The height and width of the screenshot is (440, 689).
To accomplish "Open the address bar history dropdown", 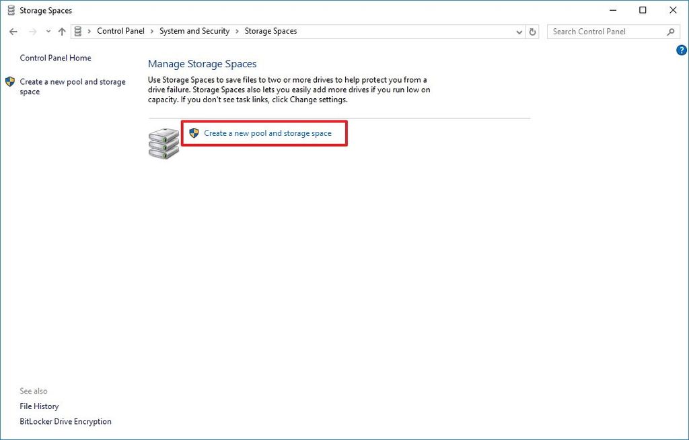I will click(x=518, y=31).
